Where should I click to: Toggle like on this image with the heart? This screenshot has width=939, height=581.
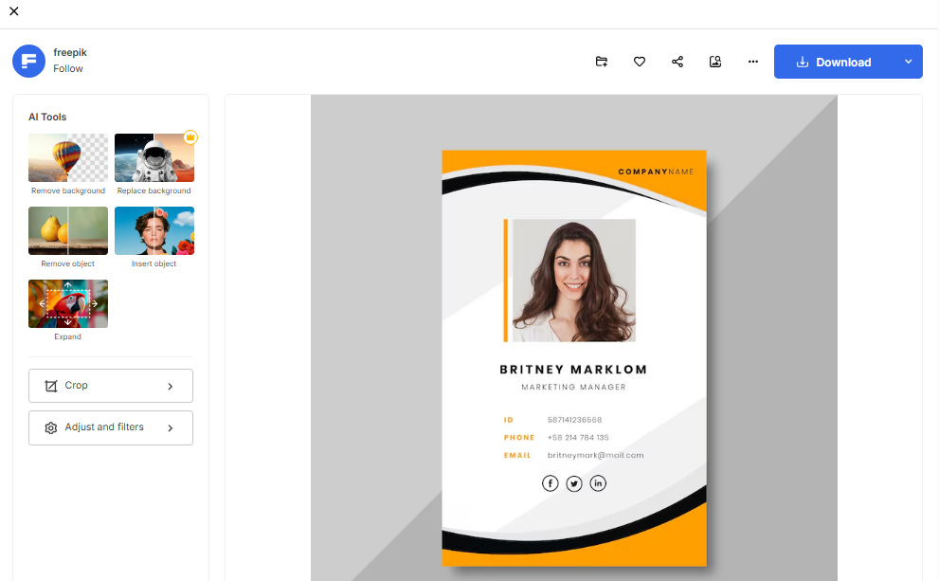(640, 61)
